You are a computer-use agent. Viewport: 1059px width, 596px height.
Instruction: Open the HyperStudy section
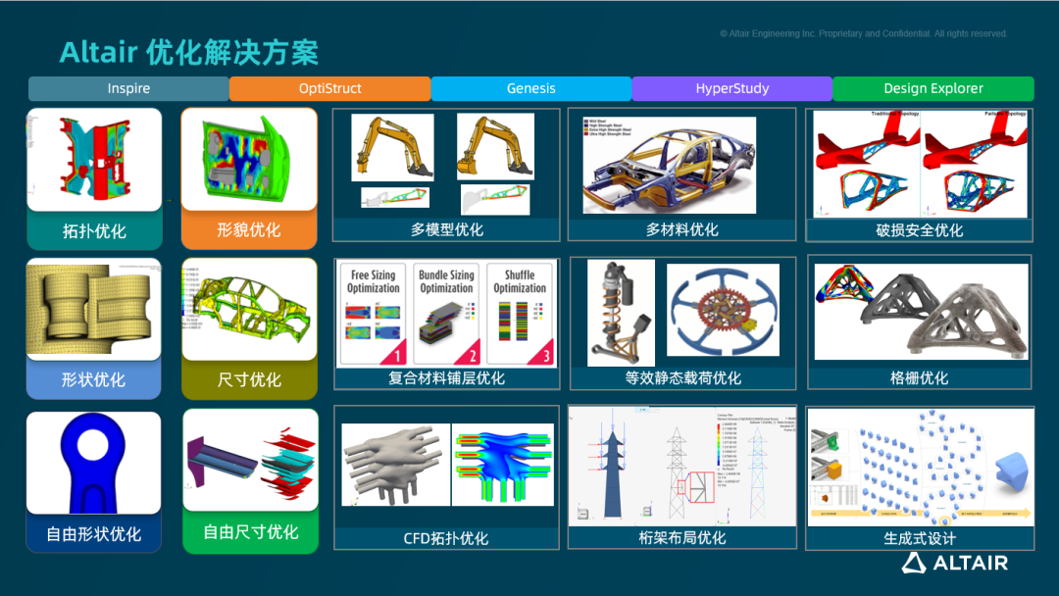coord(731,88)
